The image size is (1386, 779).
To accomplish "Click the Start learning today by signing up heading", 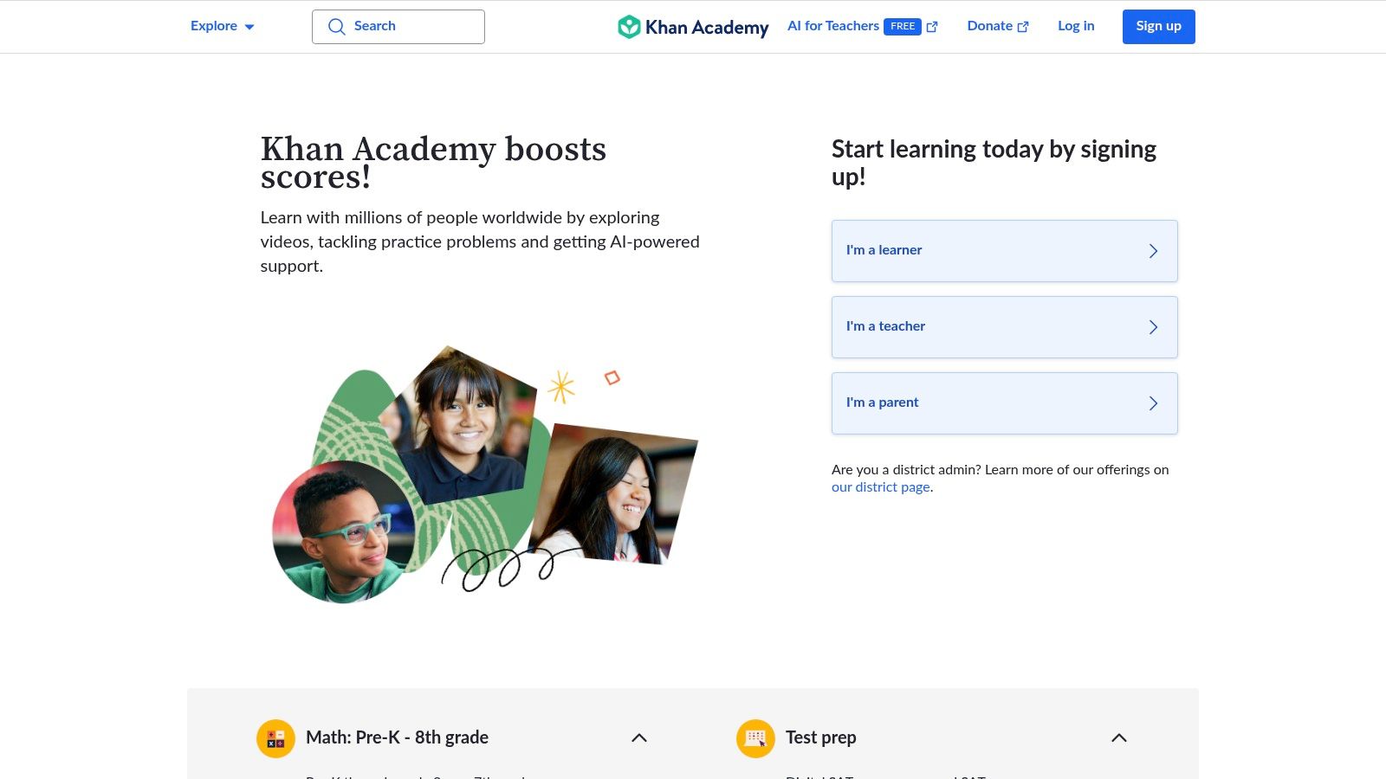I will (x=994, y=163).
